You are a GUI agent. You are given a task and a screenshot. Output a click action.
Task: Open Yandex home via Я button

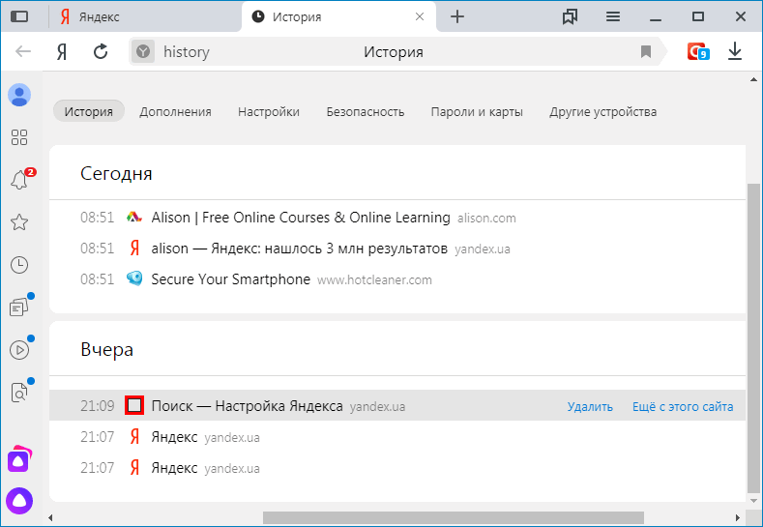(61, 51)
